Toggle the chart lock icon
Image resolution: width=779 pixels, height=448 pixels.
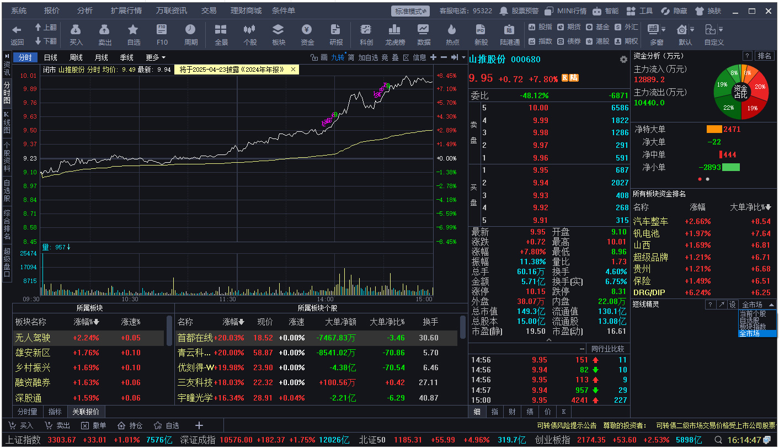coord(314,57)
